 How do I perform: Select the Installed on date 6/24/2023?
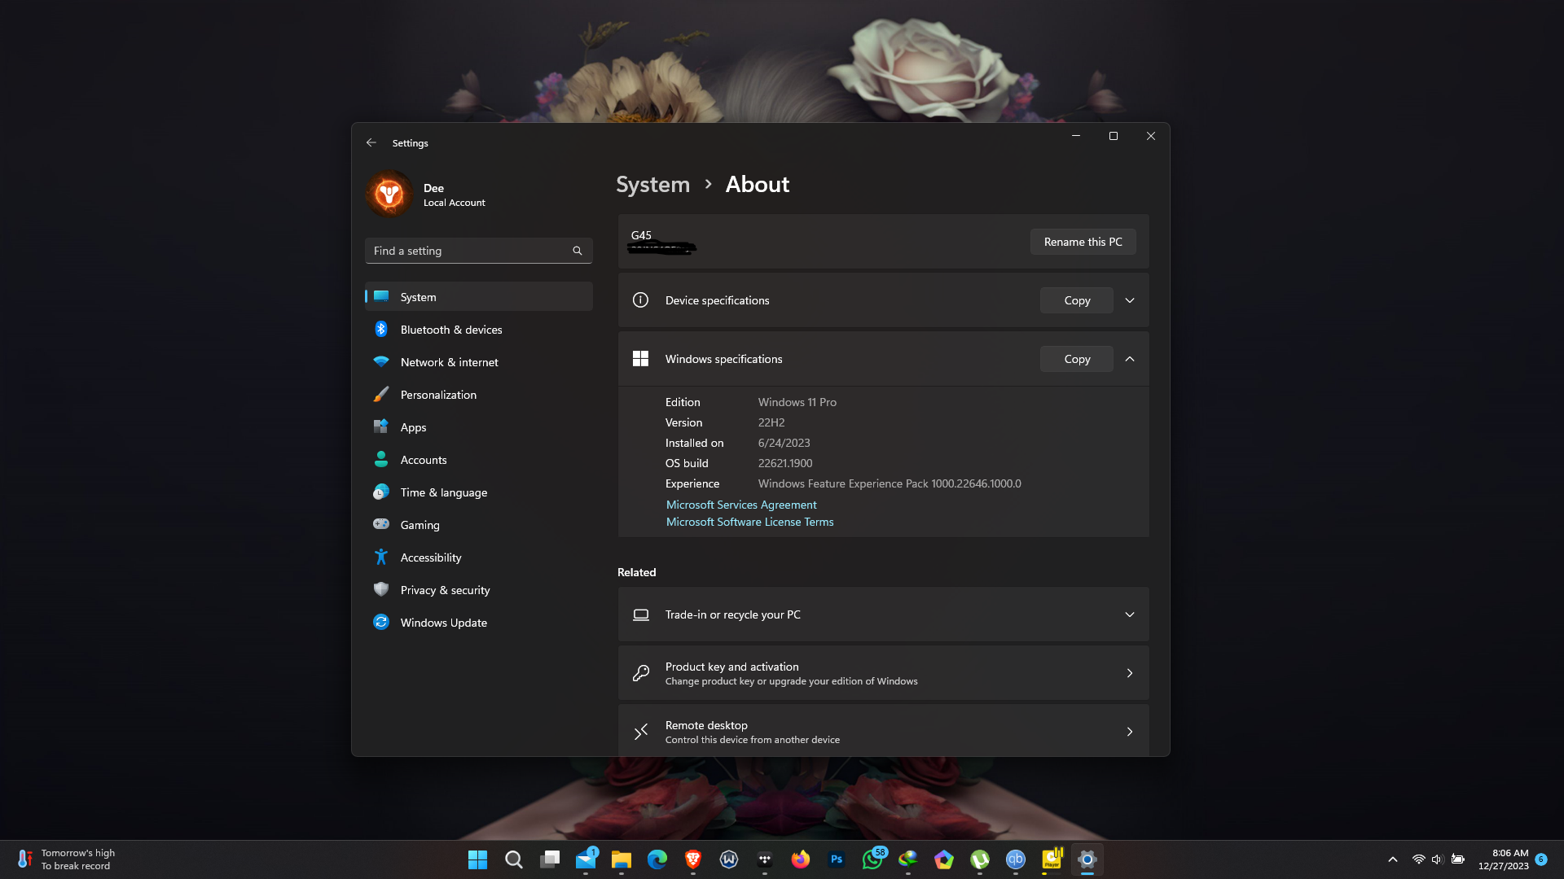pos(784,443)
